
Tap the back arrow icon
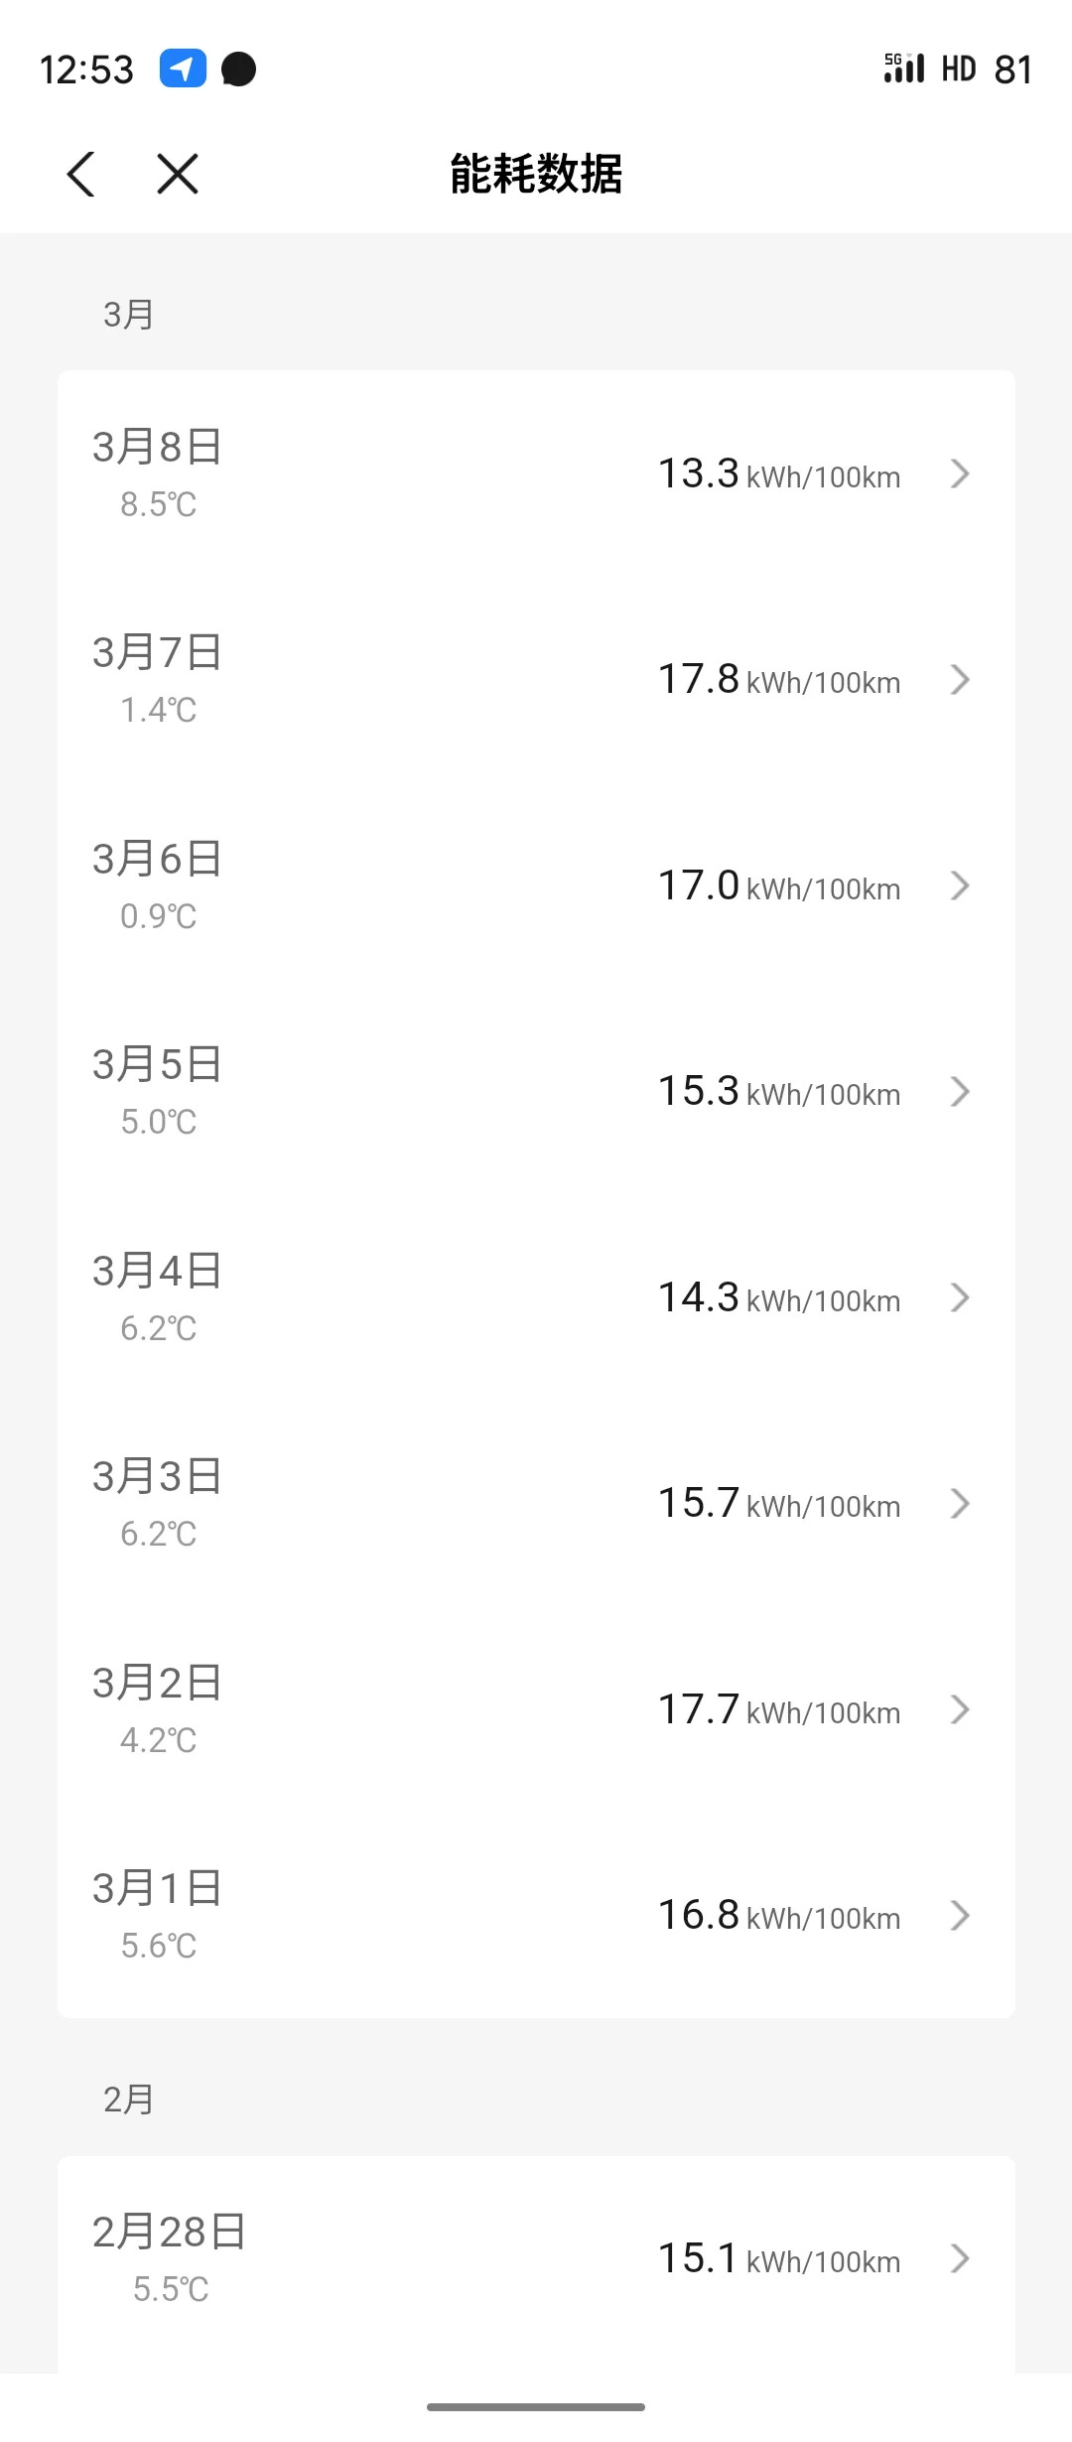(81, 175)
